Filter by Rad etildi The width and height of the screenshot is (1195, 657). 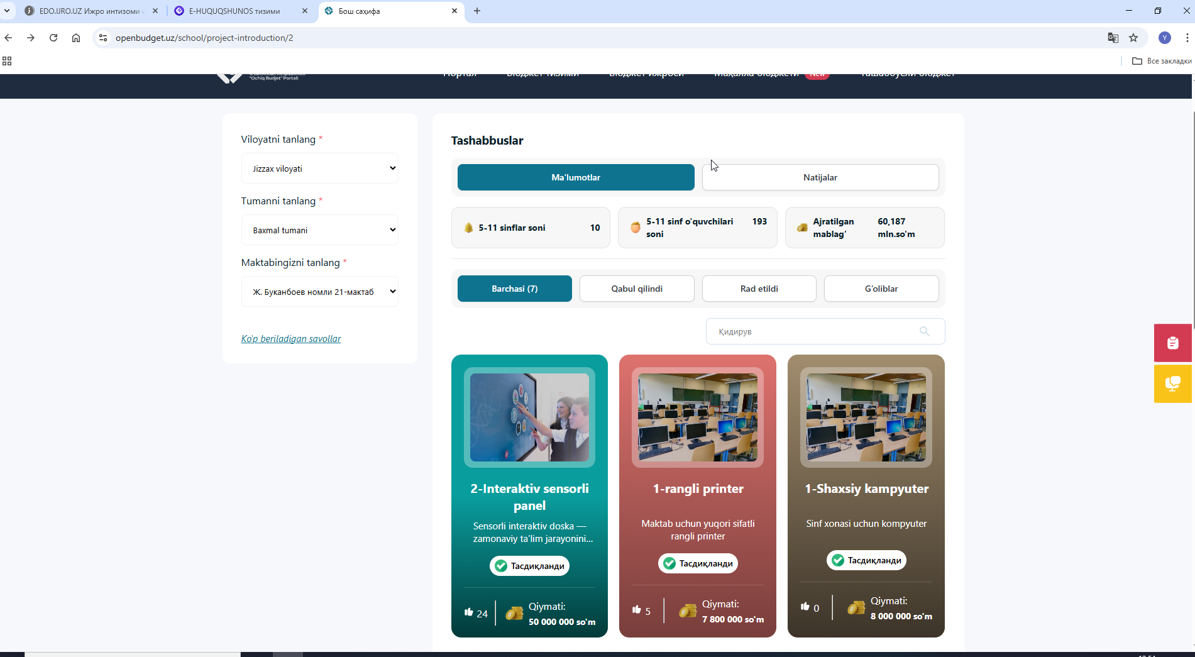click(759, 289)
